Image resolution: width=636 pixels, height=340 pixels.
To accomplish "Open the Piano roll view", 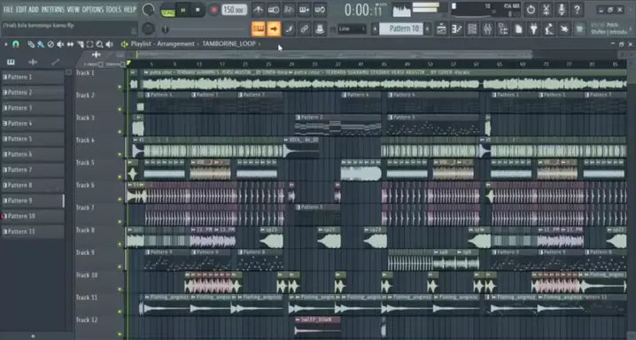I will 457,28.
